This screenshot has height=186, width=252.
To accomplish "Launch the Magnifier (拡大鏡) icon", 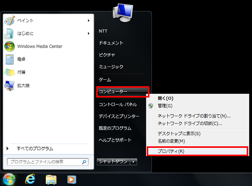I will coord(9,86).
